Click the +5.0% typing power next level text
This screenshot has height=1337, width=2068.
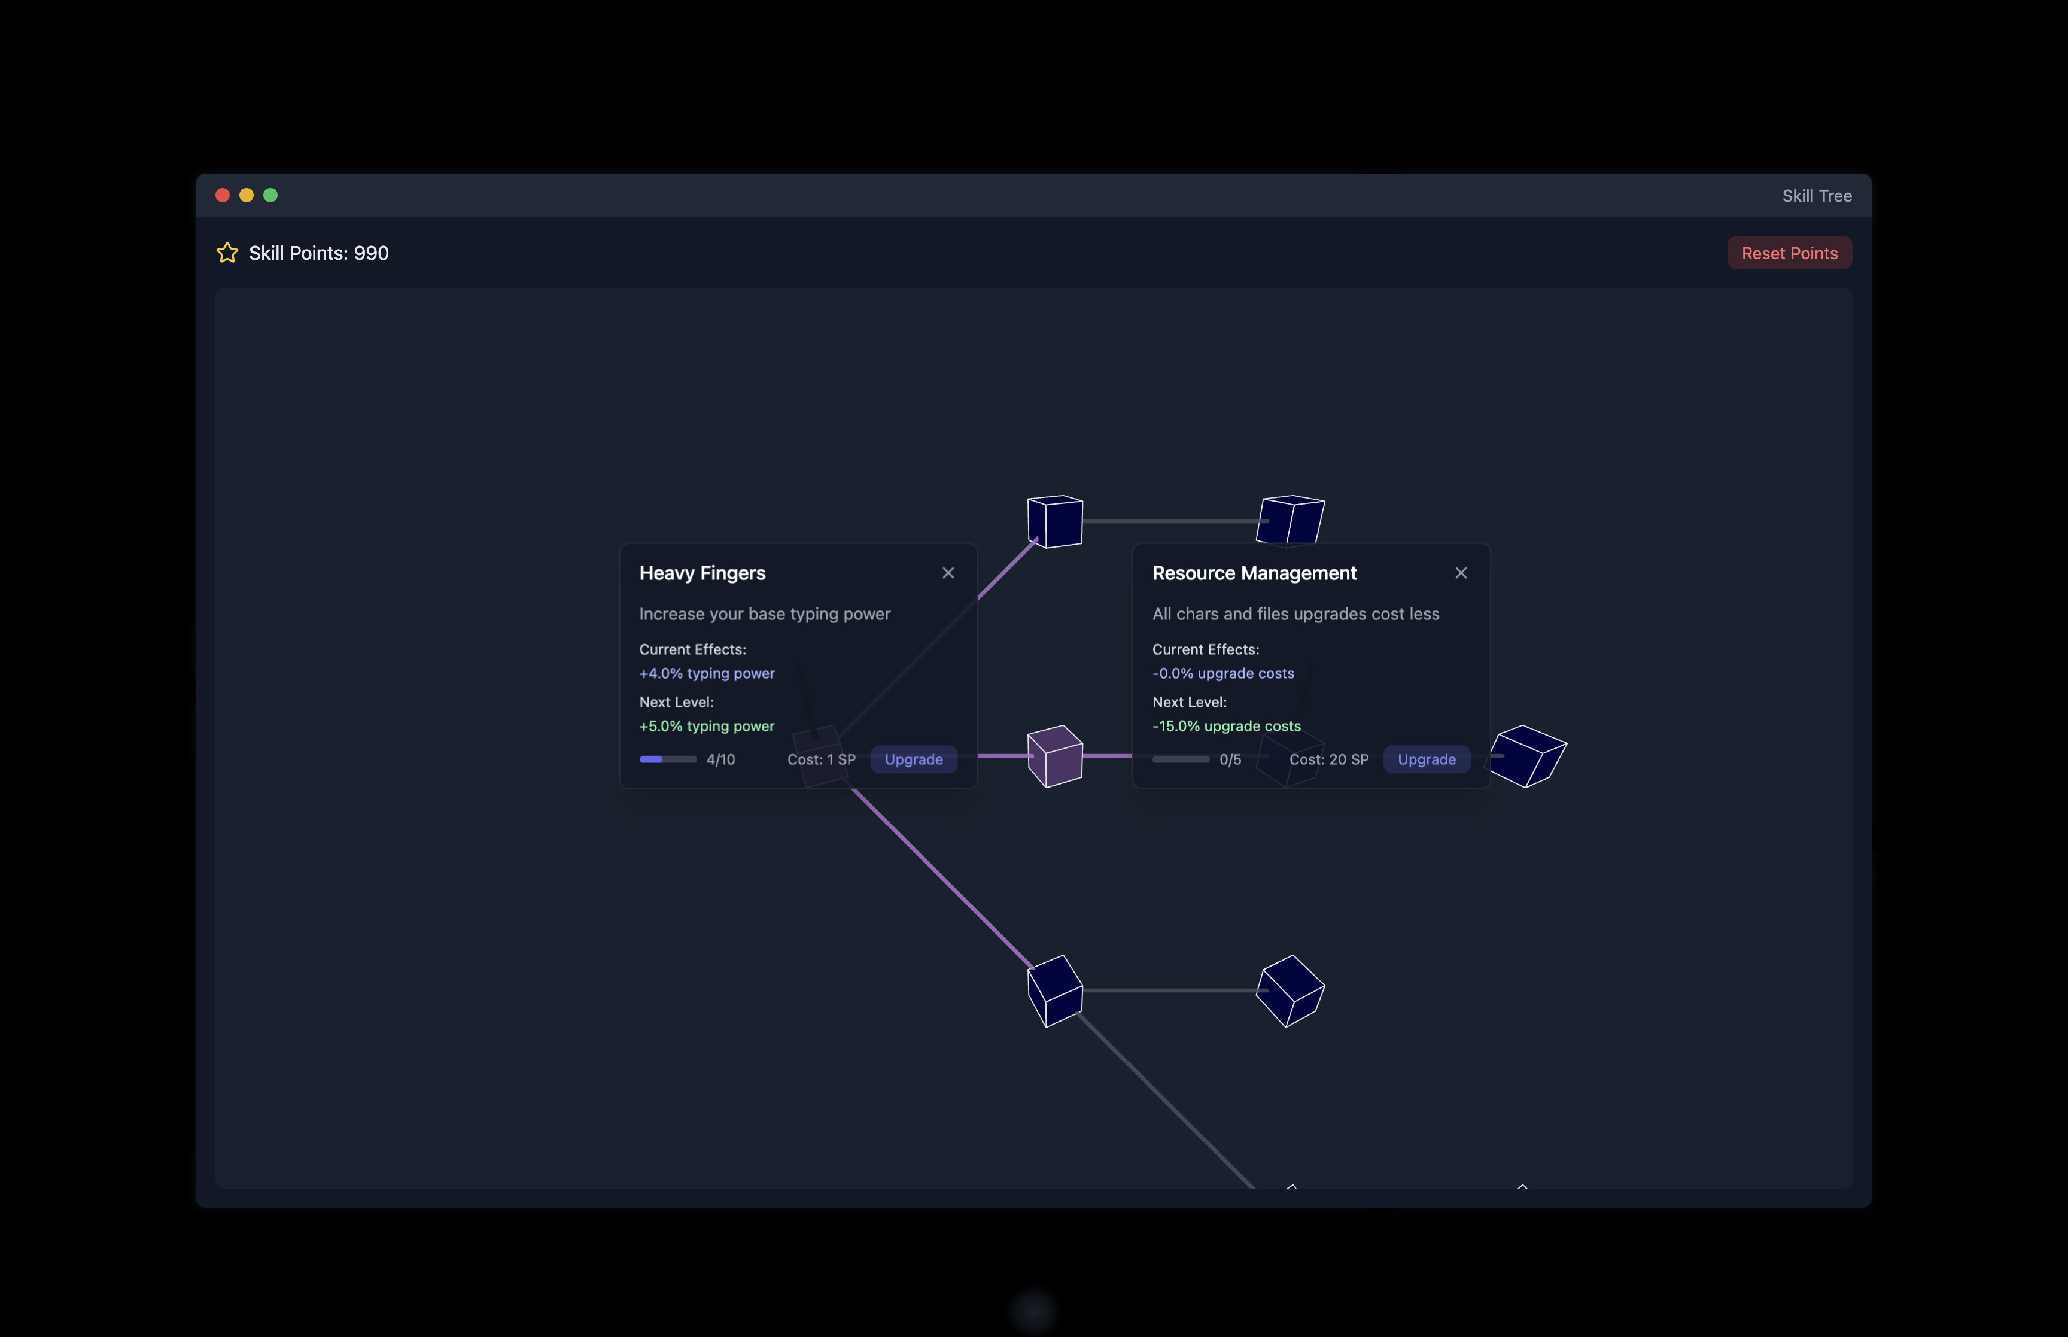click(x=707, y=726)
